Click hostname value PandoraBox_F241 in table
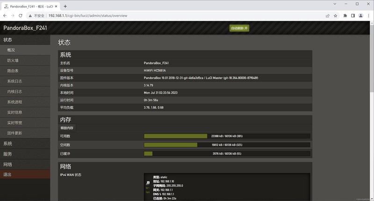 [156, 63]
